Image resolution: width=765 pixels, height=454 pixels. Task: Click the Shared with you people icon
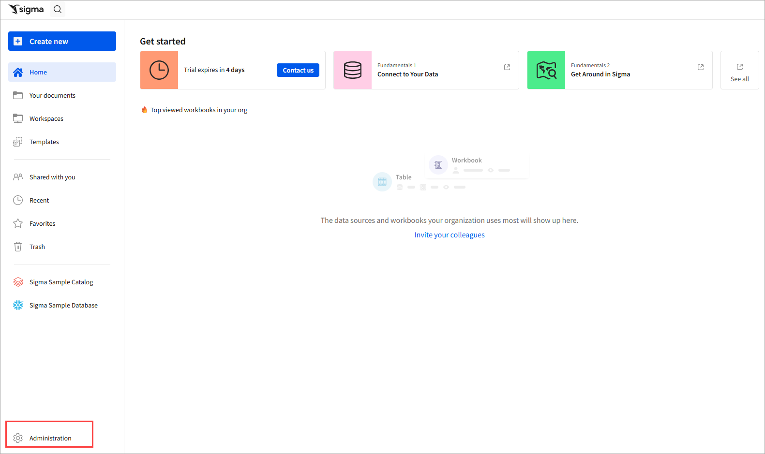click(18, 177)
